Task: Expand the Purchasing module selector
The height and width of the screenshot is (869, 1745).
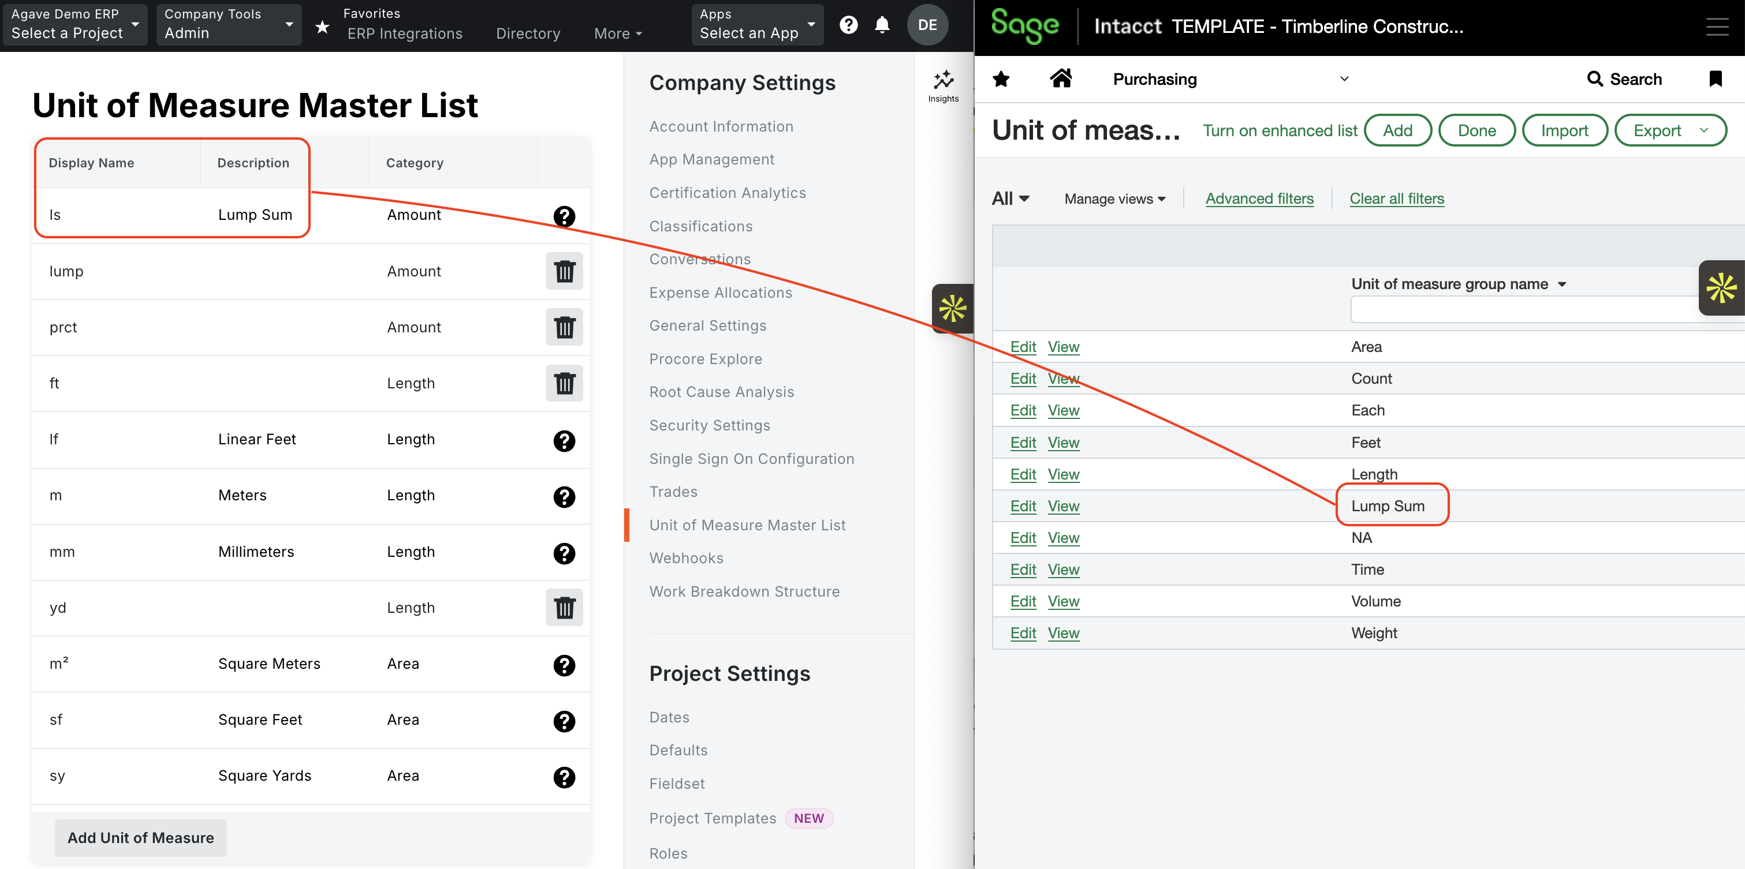Action: (x=1345, y=78)
